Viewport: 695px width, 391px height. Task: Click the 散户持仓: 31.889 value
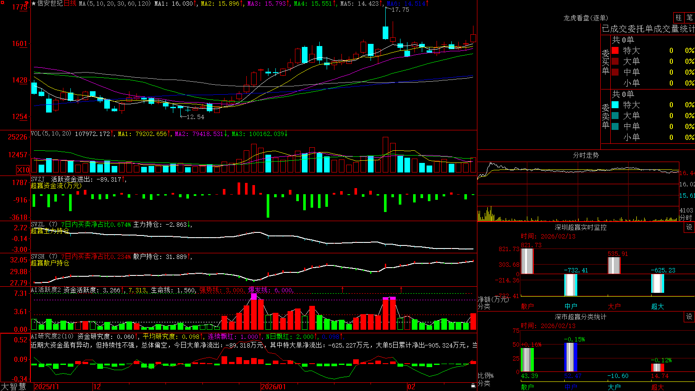(160, 257)
